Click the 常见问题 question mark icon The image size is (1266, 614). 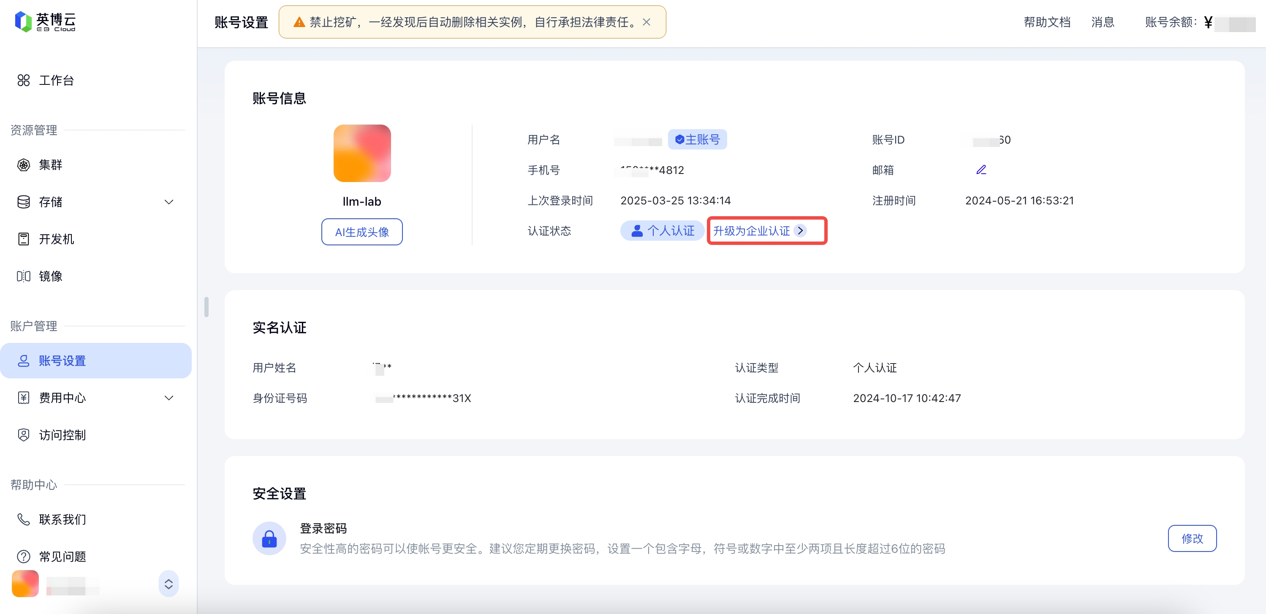(23, 557)
